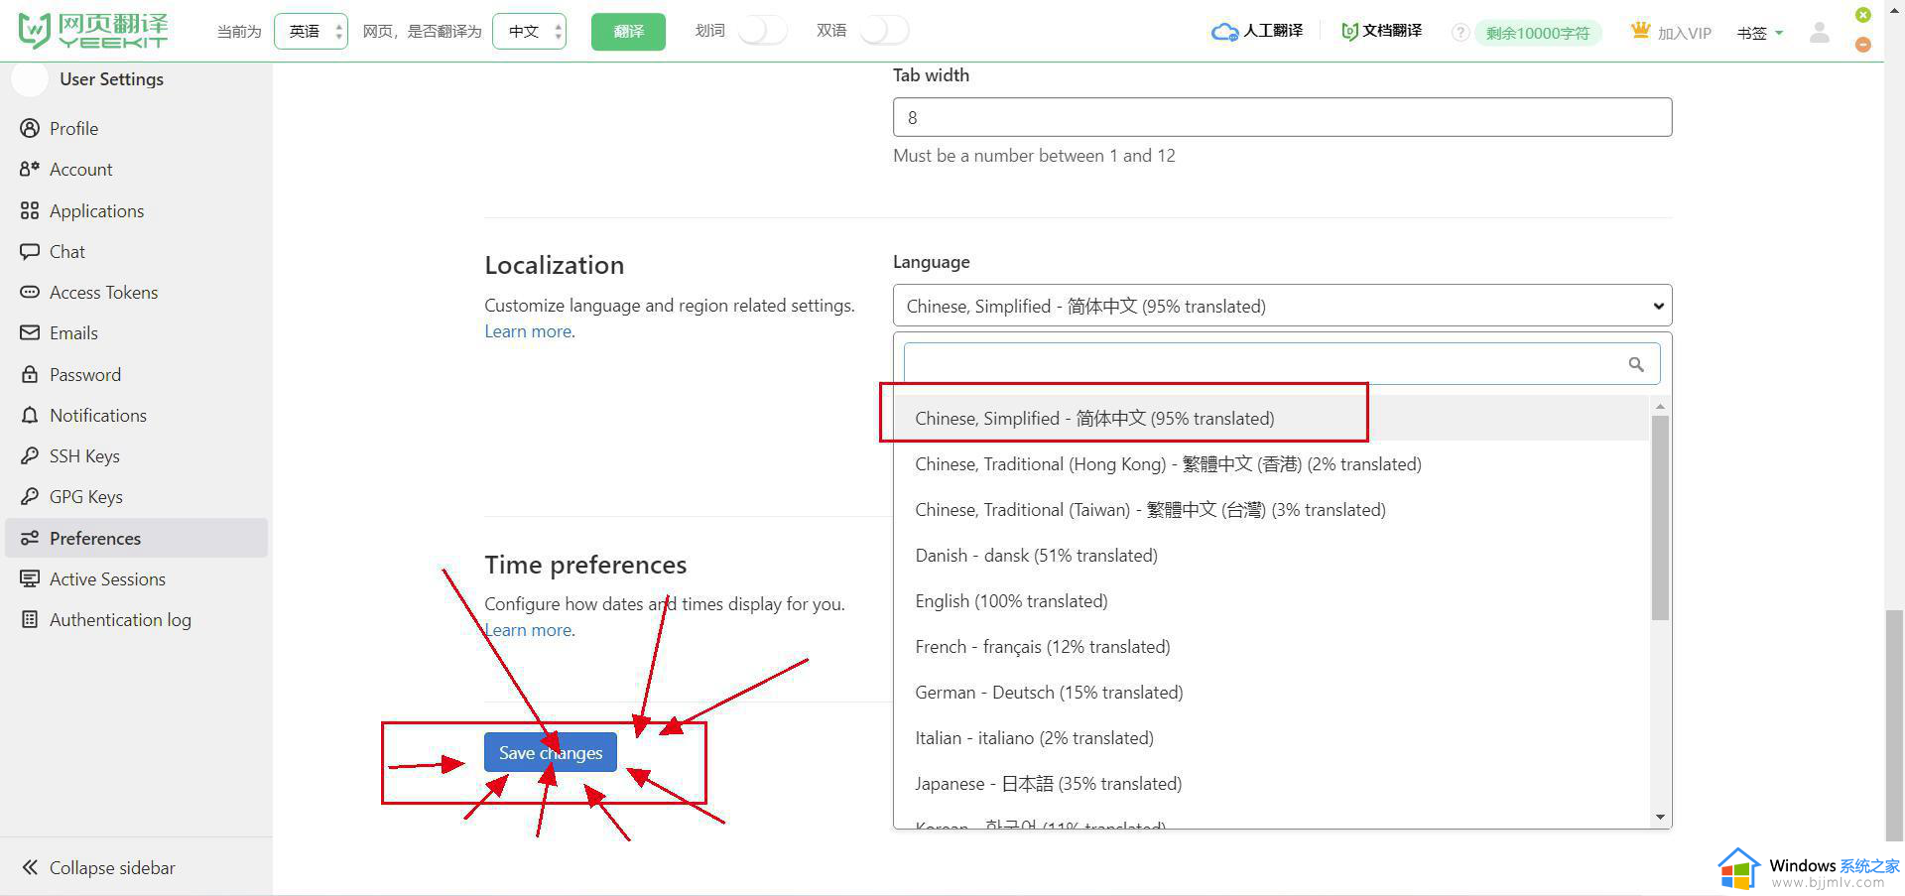
Task: Select English (100% translated) option
Action: [1271, 600]
